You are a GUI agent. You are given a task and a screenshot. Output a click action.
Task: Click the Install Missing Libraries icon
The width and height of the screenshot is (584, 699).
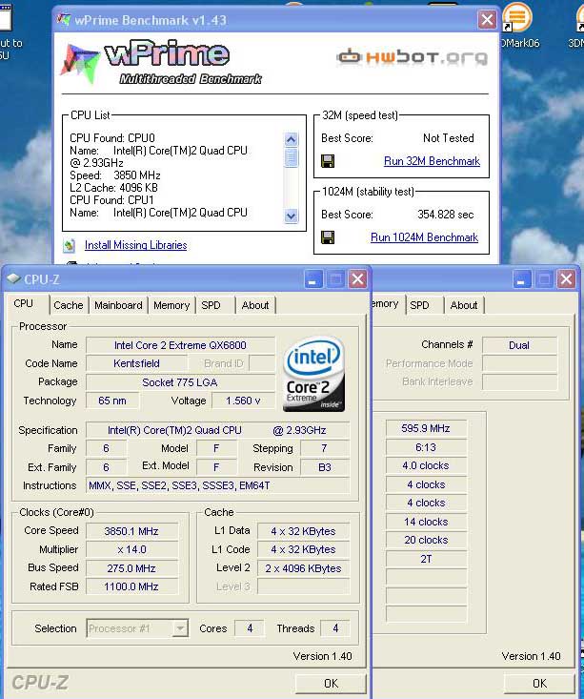(x=69, y=245)
